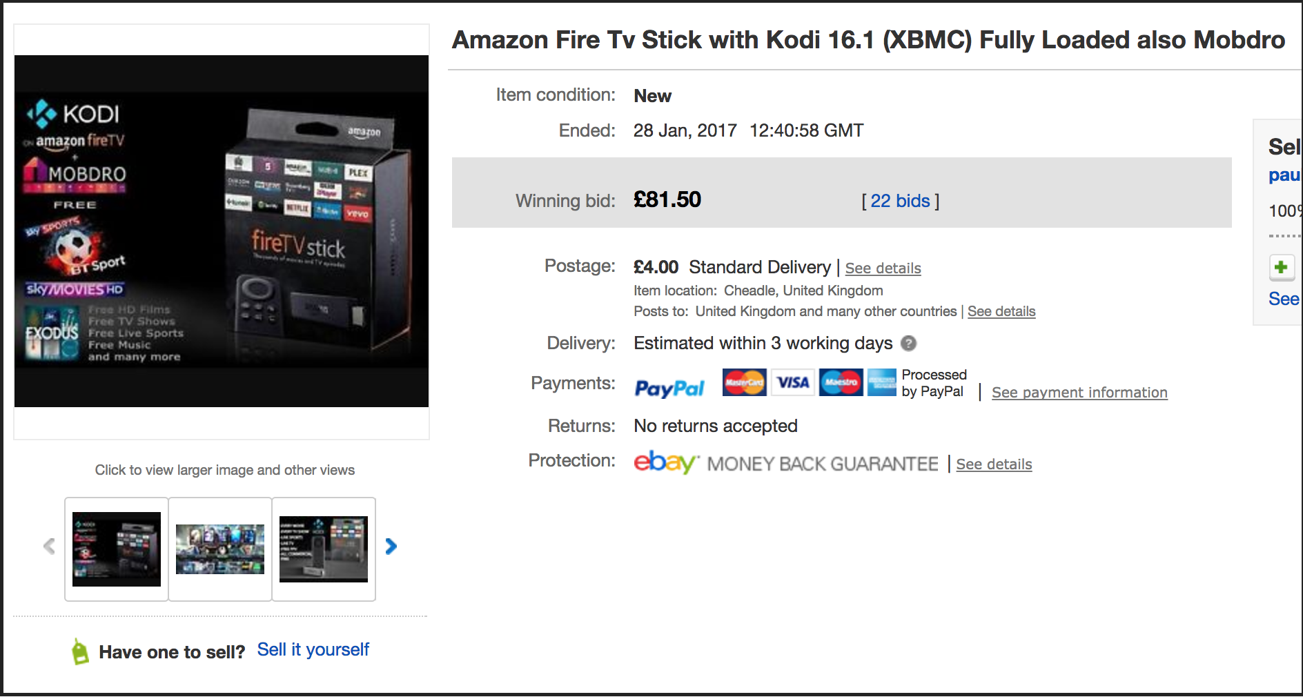The width and height of the screenshot is (1303, 697).
Task: Click the green price tag sell icon
Action: (x=80, y=651)
